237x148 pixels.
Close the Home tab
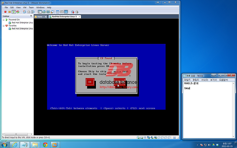click(46, 17)
